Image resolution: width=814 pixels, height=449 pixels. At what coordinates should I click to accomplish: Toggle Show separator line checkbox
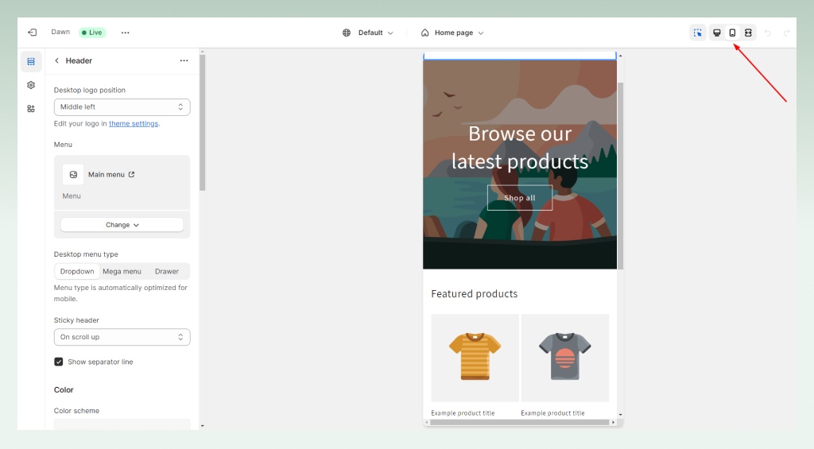59,362
